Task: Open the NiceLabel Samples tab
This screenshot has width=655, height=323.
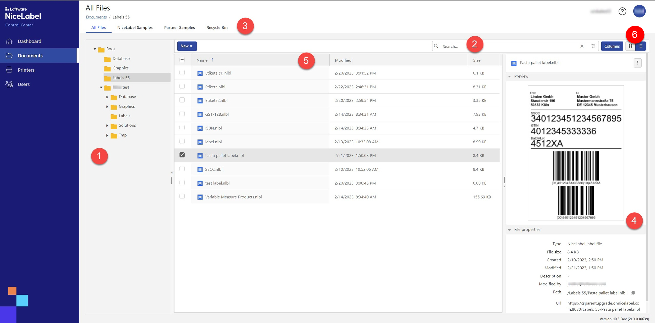Action: tap(135, 27)
